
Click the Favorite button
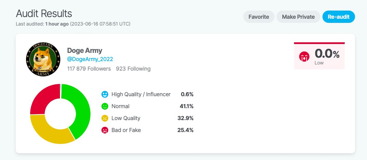(x=259, y=17)
